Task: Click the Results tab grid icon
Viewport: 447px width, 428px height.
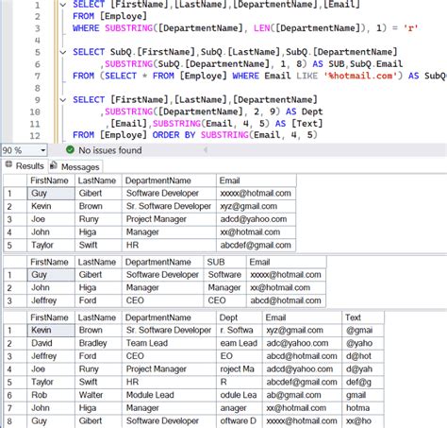Action: coord(8,164)
